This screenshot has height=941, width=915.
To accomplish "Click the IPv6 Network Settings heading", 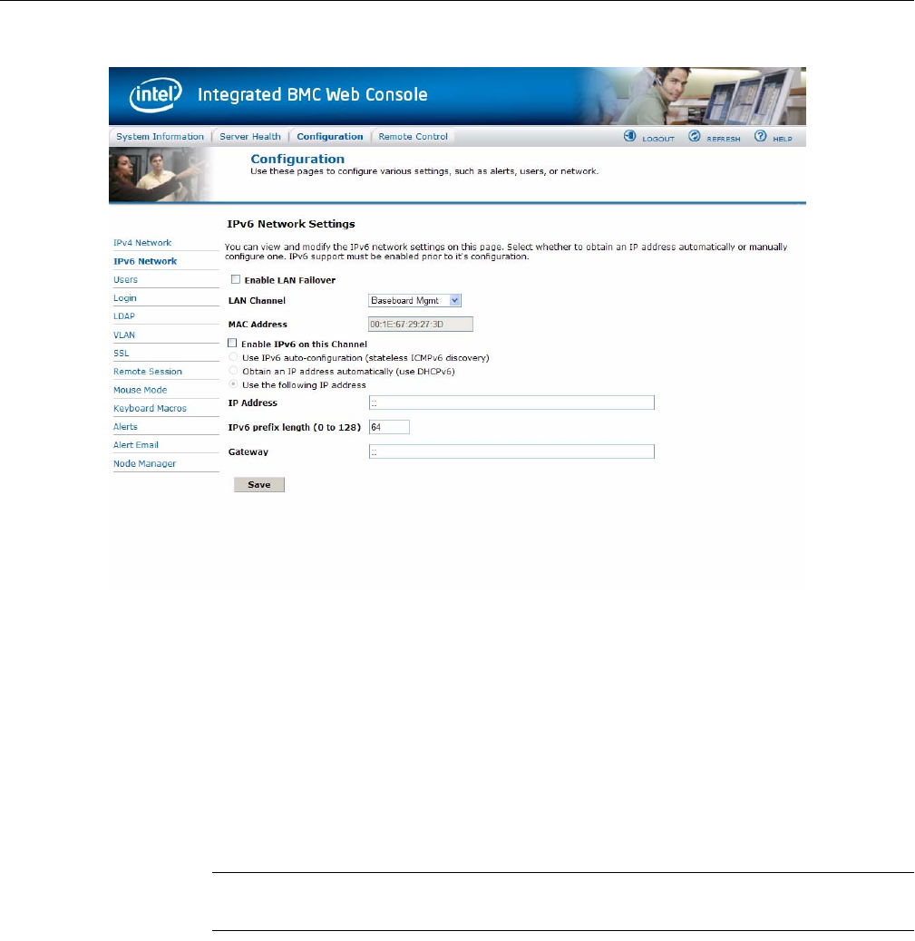I will click(290, 224).
